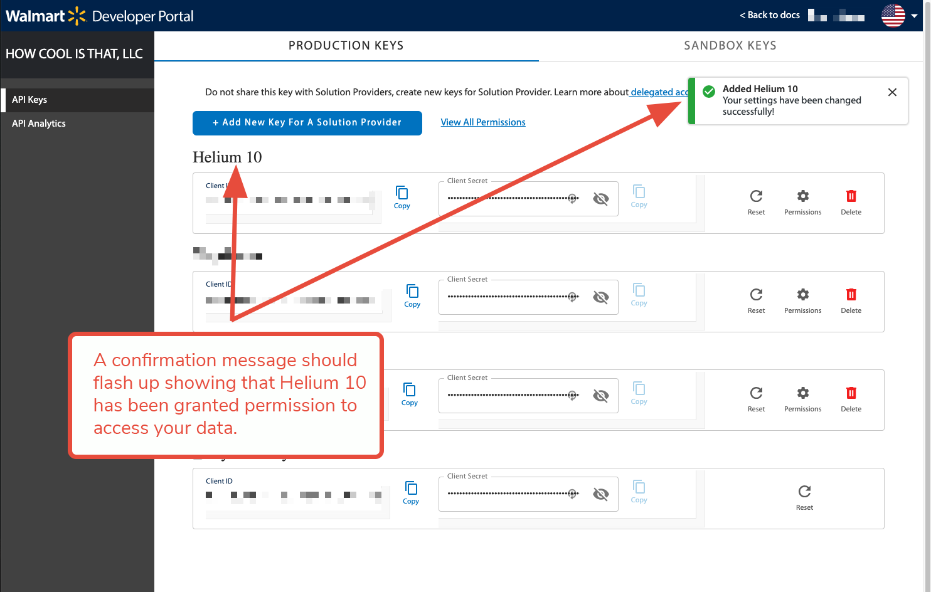Show the bottom row's Client Secret

(600, 494)
